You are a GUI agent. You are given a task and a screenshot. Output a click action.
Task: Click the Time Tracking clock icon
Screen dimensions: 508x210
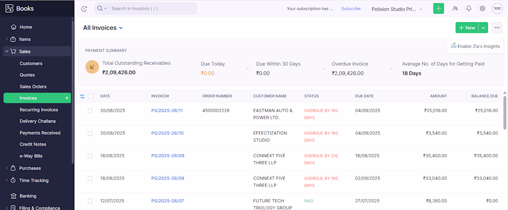pyautogui.click(x=13, y=180)
